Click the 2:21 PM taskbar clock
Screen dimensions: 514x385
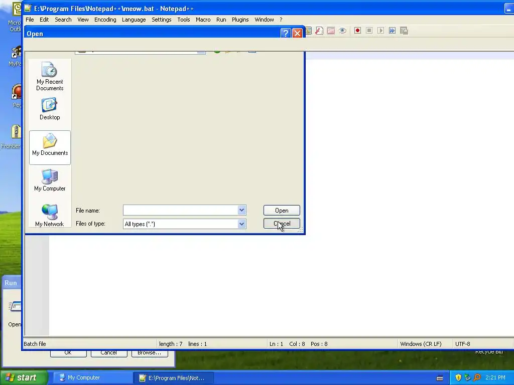click(x=495, y=377)
